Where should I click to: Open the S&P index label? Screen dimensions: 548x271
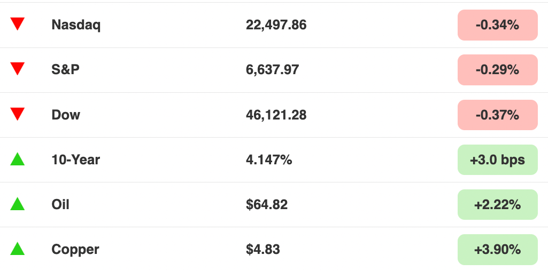[x=65, y=69]
